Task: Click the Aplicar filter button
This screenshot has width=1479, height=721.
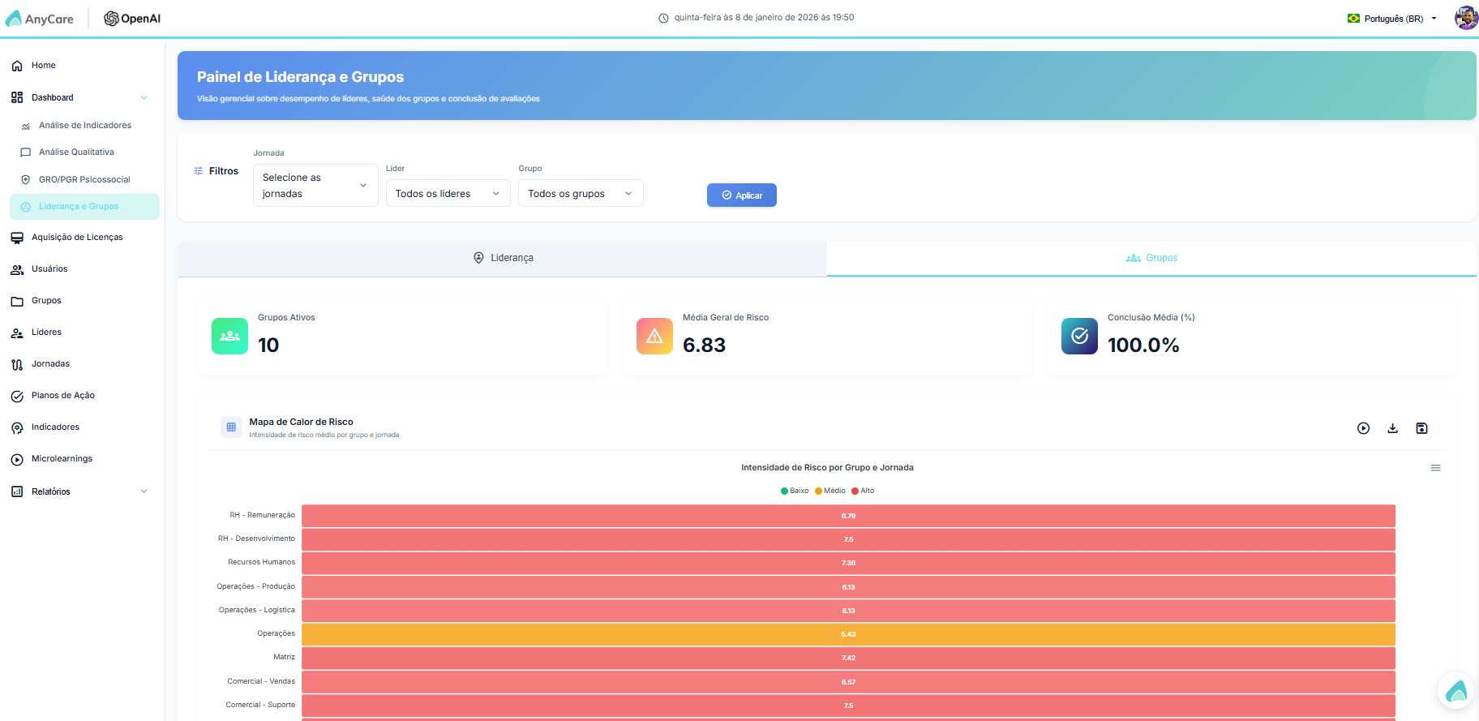Action: coord(742,195)
